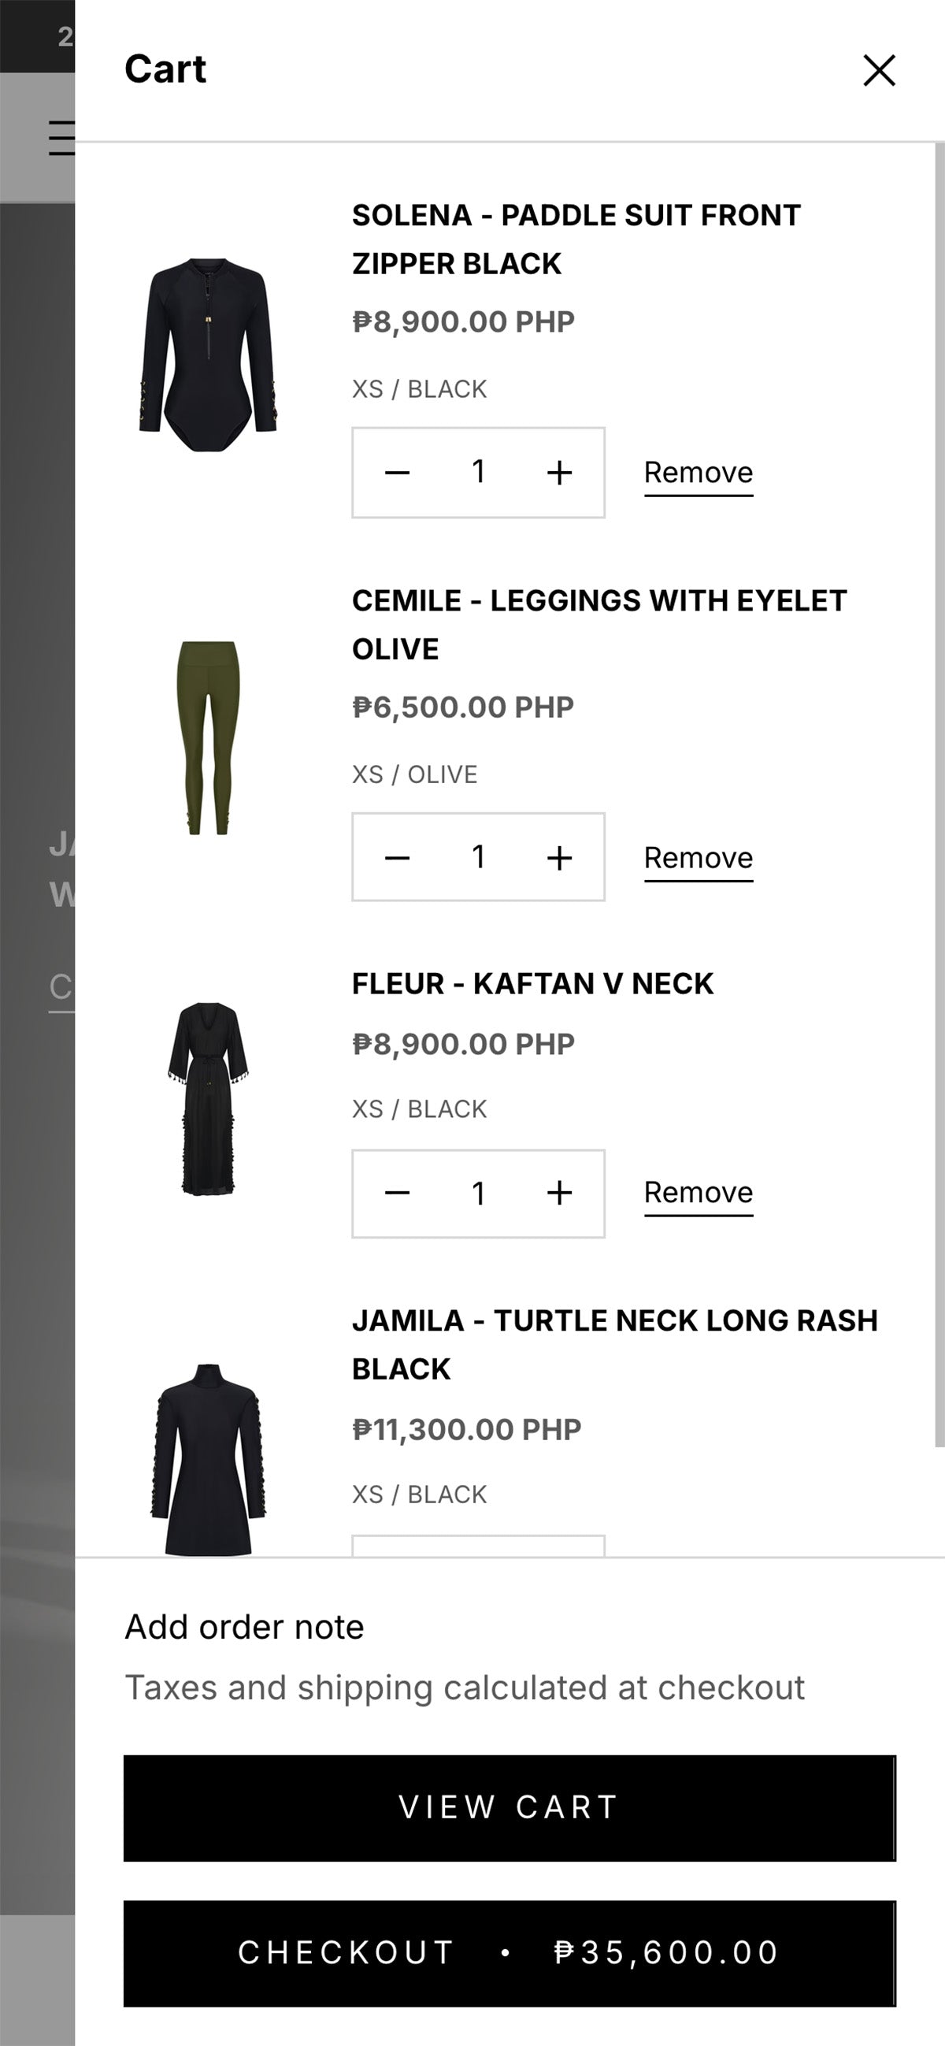Expand the Add order note section
Image resolution: width=945 pixels, height=2046 pixels.
click(x=245, y=1628)
